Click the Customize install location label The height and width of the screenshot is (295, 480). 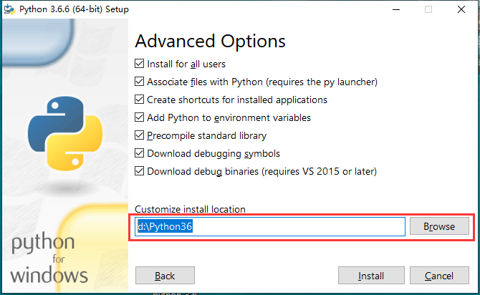point(190,209)
